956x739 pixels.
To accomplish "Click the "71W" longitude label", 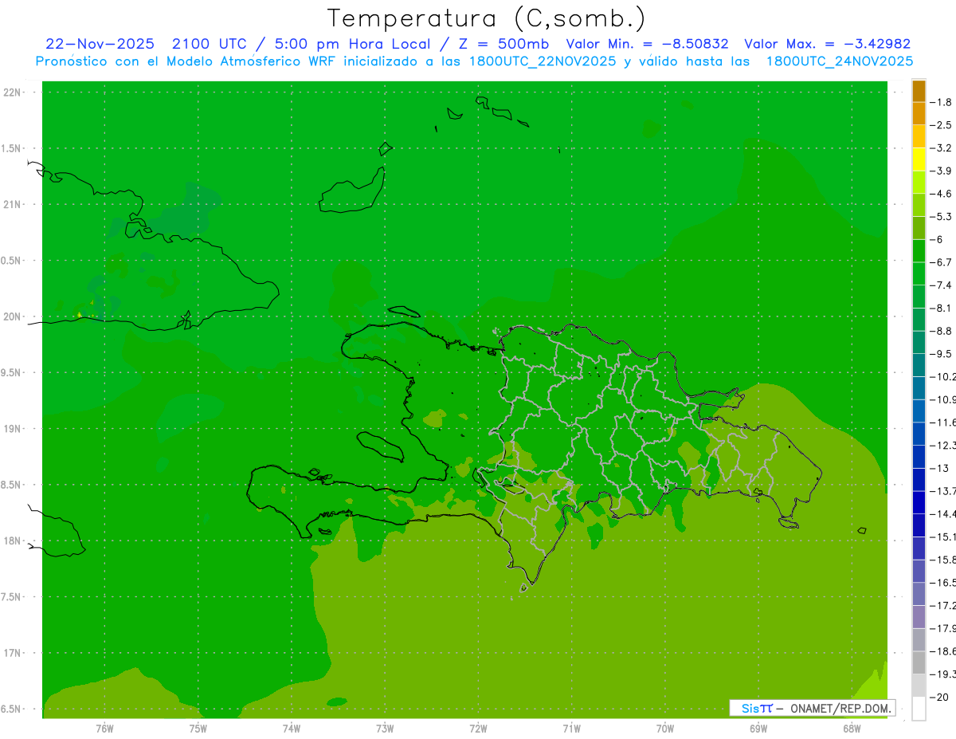I will (x=571, y=728).
